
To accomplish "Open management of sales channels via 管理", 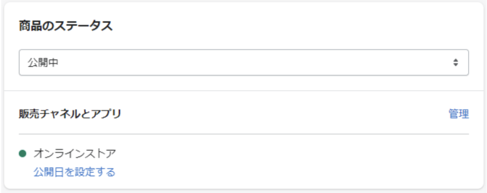I will point(458,114).
